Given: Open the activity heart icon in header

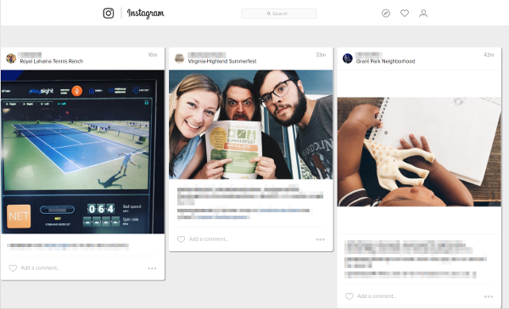Looking at the screenshot, I should coord(405,14).
